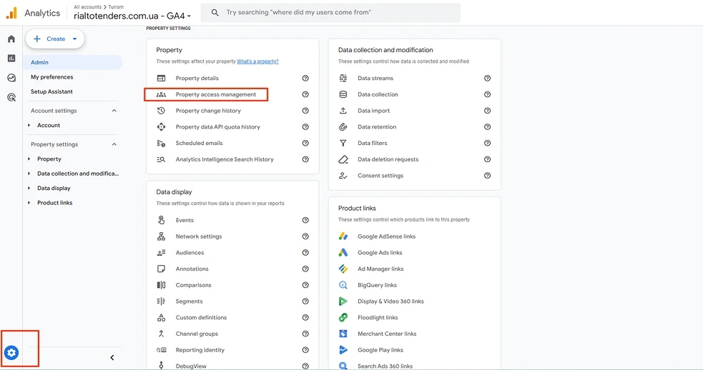Open Analytics Intelligence Search History
The width and height of the screenshot is (703, 370).
click(225, 159)
